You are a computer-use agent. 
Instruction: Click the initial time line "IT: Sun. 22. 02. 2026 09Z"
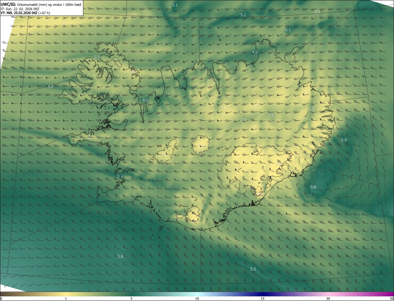[x=20, y=9]
